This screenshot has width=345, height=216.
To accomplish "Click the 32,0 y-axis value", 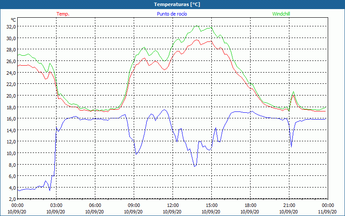I will 11,27.
